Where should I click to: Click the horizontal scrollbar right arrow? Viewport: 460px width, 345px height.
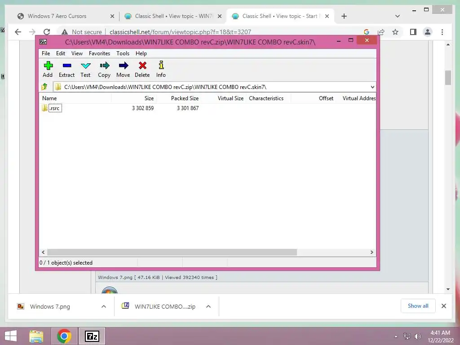click(x=372, y=252)
